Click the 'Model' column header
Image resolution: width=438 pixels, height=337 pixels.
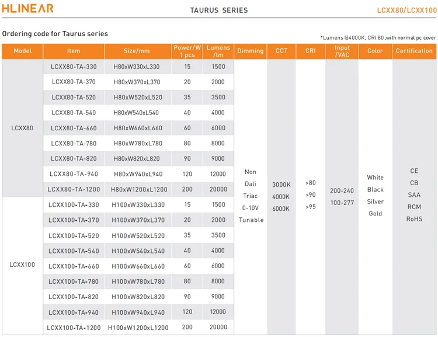(x=22, y=51)
